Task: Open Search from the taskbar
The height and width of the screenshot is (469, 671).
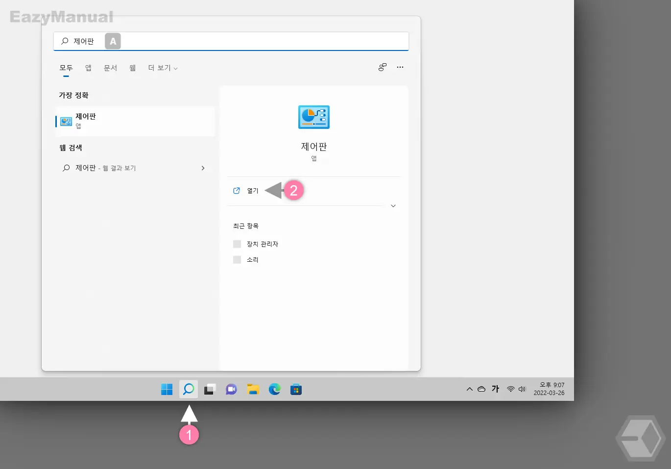Action: 188,389
